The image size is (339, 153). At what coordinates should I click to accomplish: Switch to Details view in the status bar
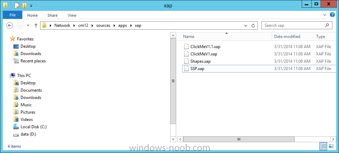click(323, 146)
